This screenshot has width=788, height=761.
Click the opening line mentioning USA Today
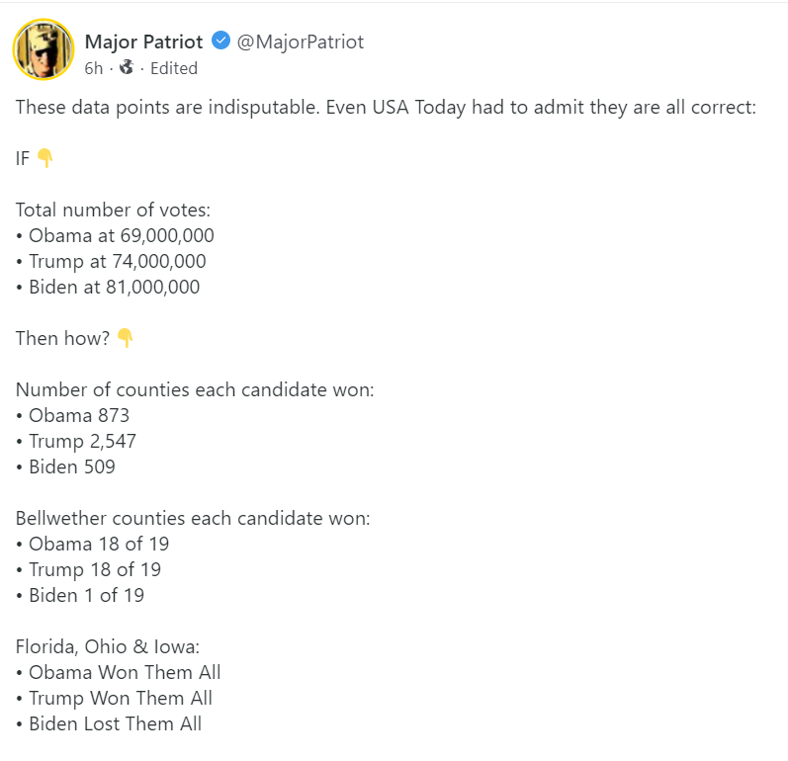pos(386,107)
